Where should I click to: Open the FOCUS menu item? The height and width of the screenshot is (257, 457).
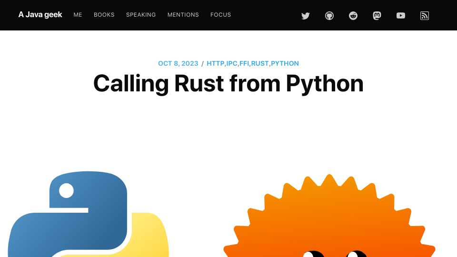click(220, 15)
